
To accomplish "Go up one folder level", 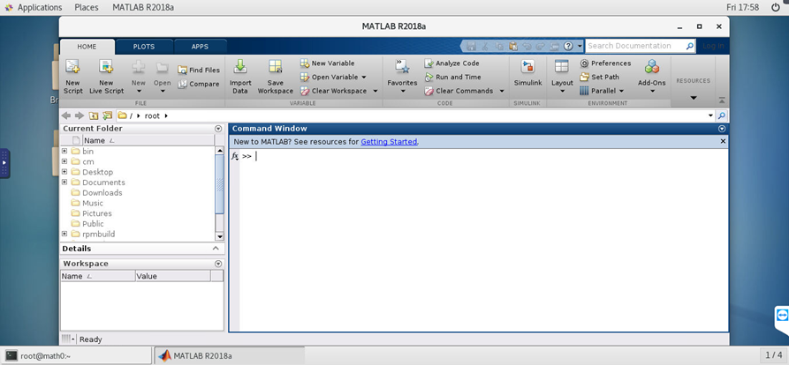I will [x=94, y=116].
